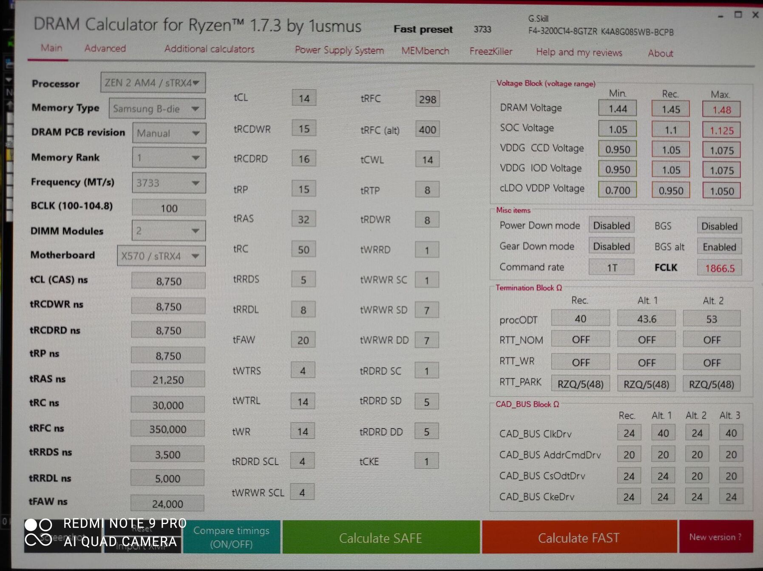
Task: Click the New version ? button
Action: [716, 537]
